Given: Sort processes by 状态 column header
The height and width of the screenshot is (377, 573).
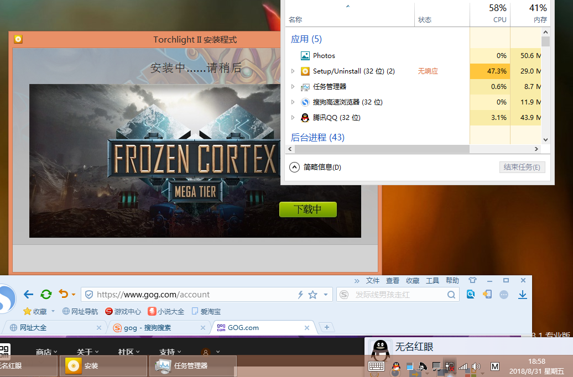Looking at the screenshot, I should pos(442,14).
